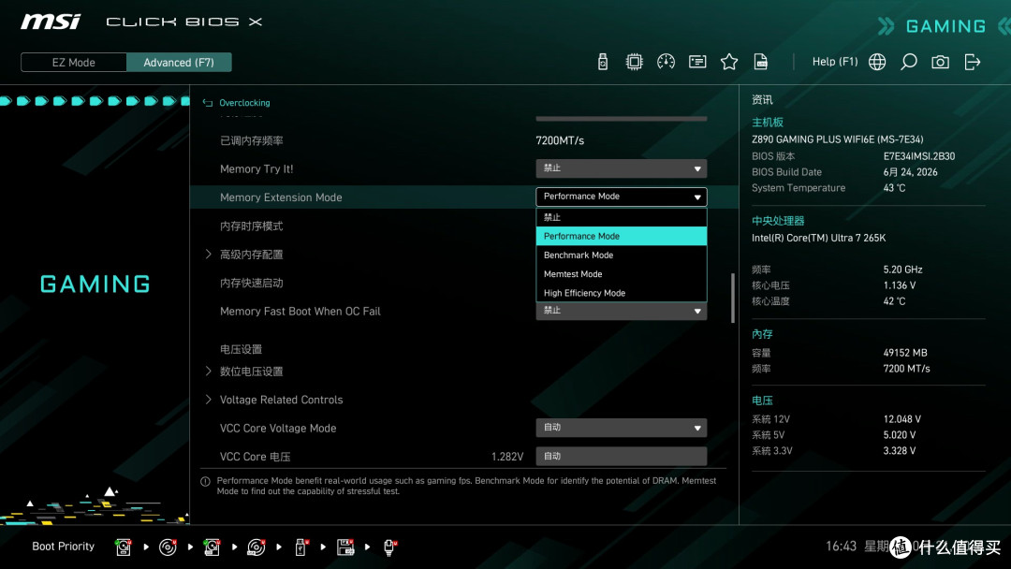Expand Voltage Related Controls submenu
This screenshot has height=569, width=1011.
click(x=281, y=401)
